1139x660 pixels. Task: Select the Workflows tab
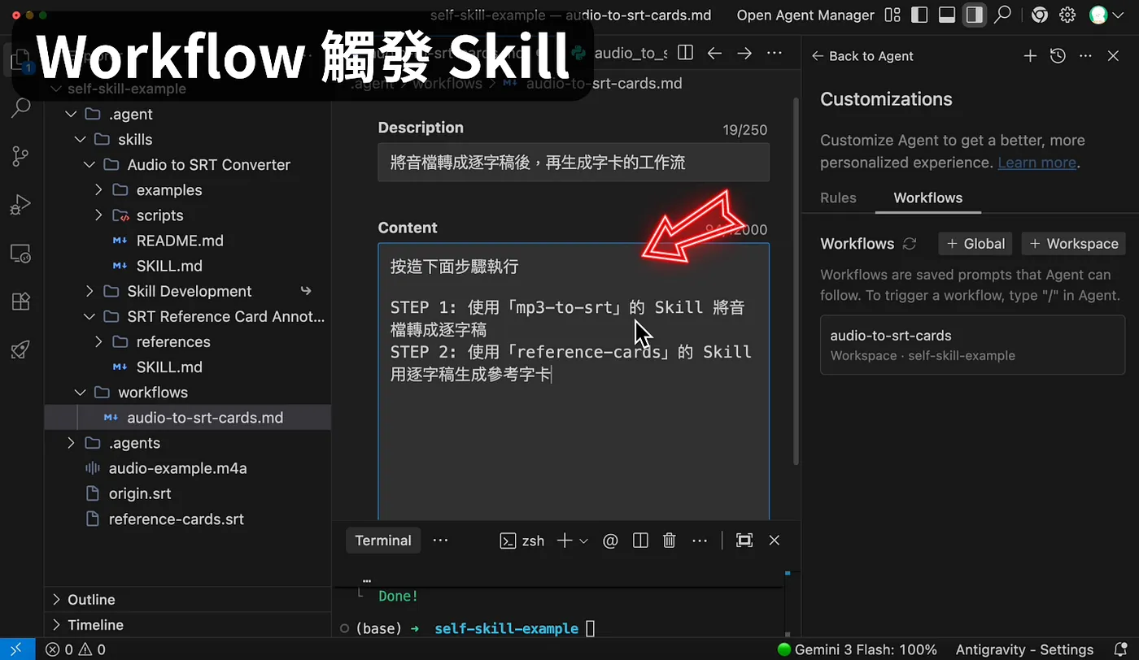click(x=927, y=198)
